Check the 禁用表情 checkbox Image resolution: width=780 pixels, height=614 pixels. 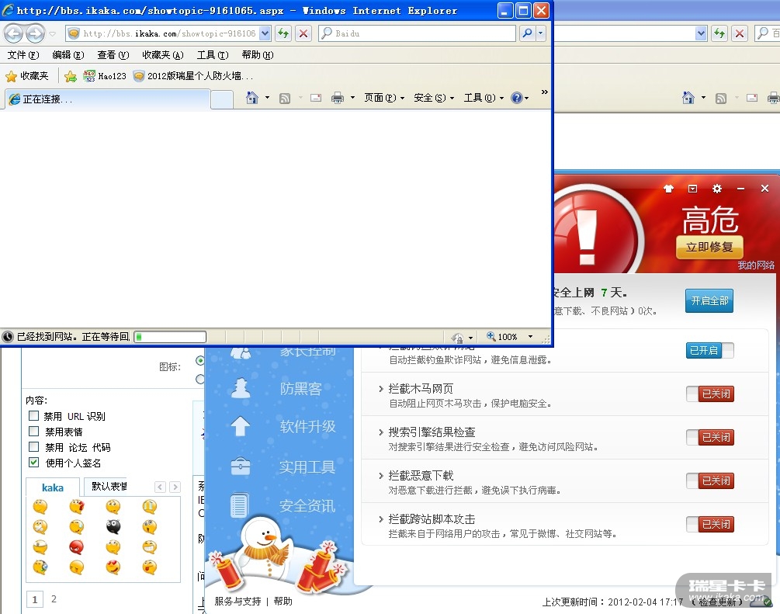tap(34, 431)
